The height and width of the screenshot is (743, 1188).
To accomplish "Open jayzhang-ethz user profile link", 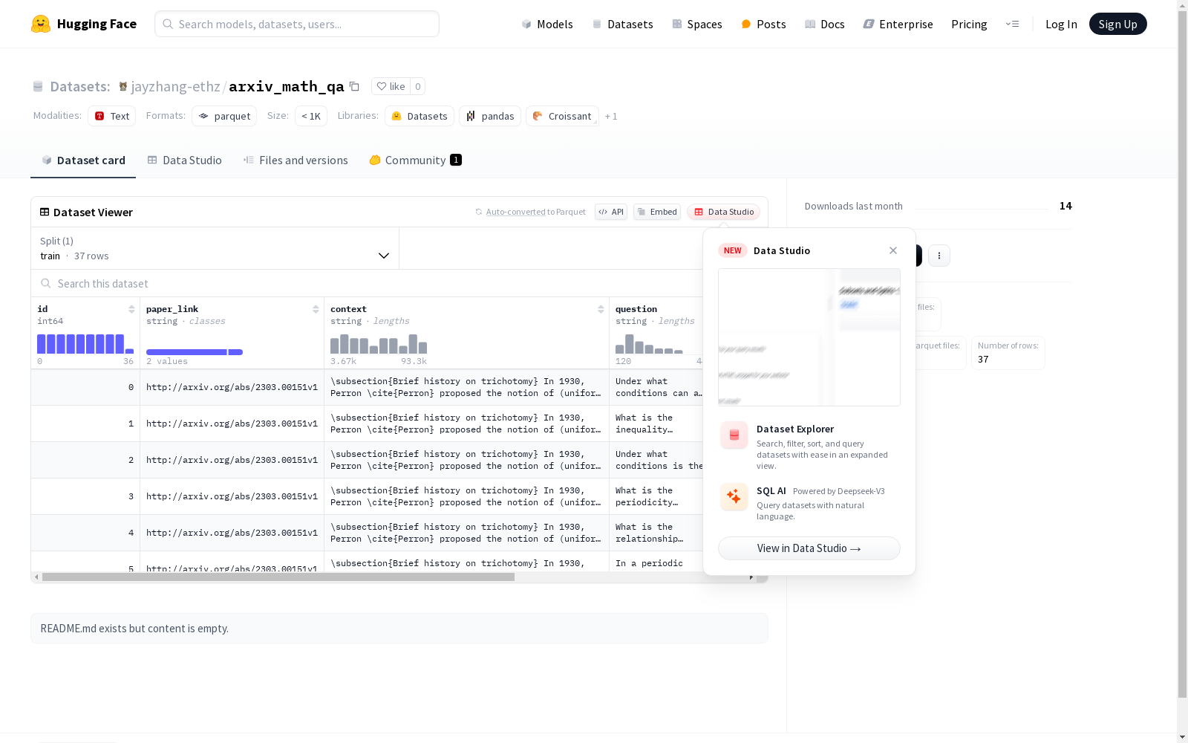I will (x=175, y=86).
